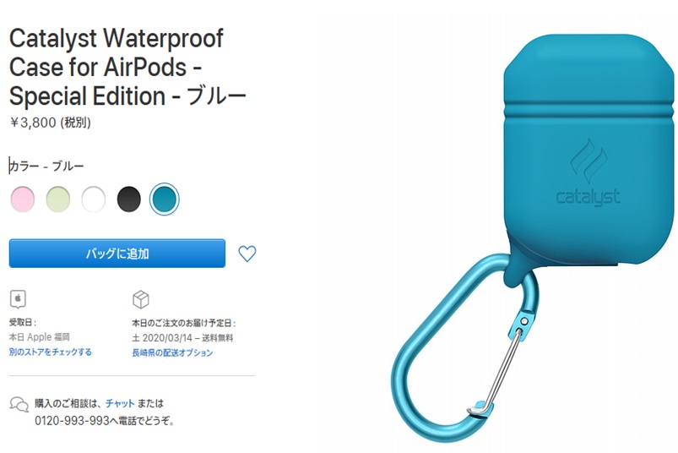This screenshot has height=453, width=678.
Task: Open 長崎県の配送オプション link
Action: pyautogui.click(x=172, y=352)
